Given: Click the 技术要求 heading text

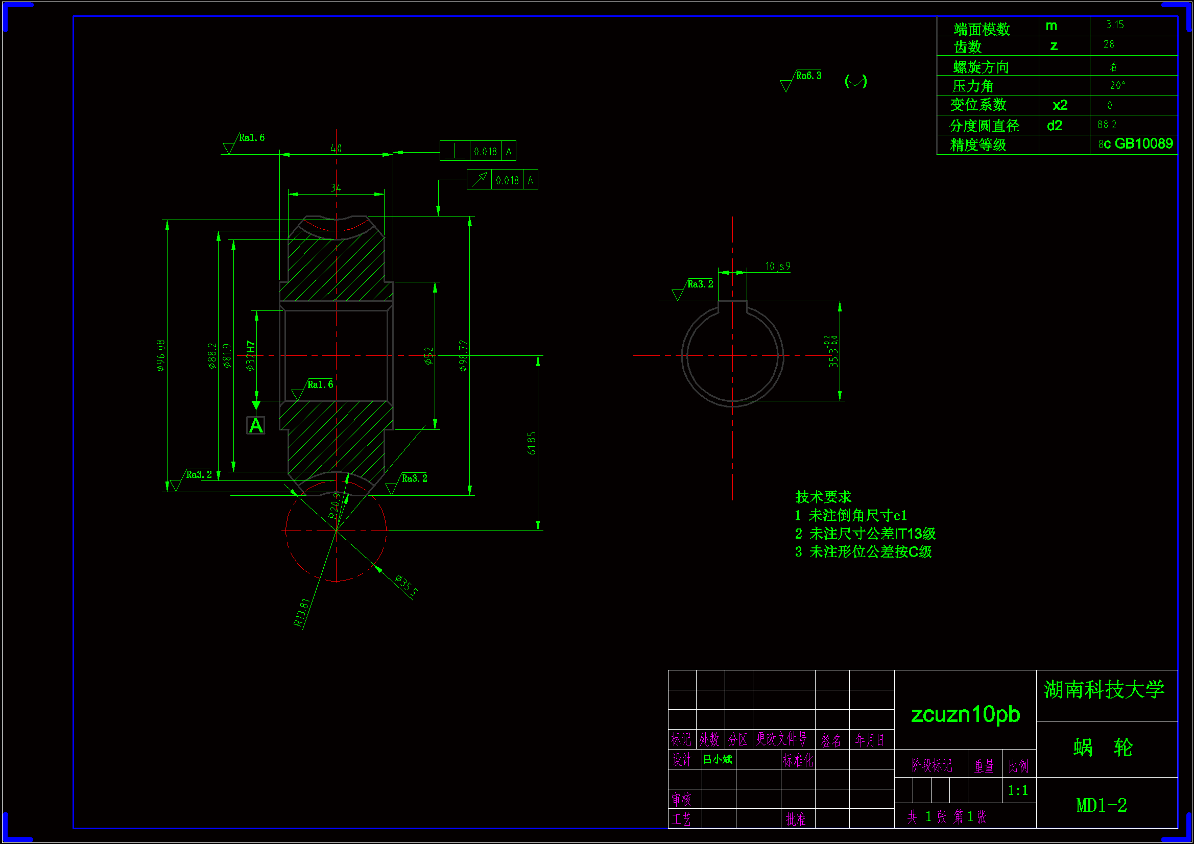Looking at the screenshot, I should [823, 497].
